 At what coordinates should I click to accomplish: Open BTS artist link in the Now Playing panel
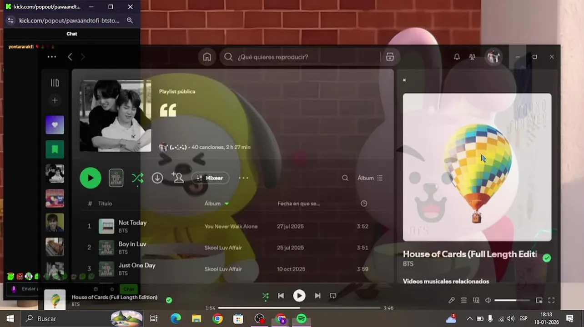tap(408, 264)
